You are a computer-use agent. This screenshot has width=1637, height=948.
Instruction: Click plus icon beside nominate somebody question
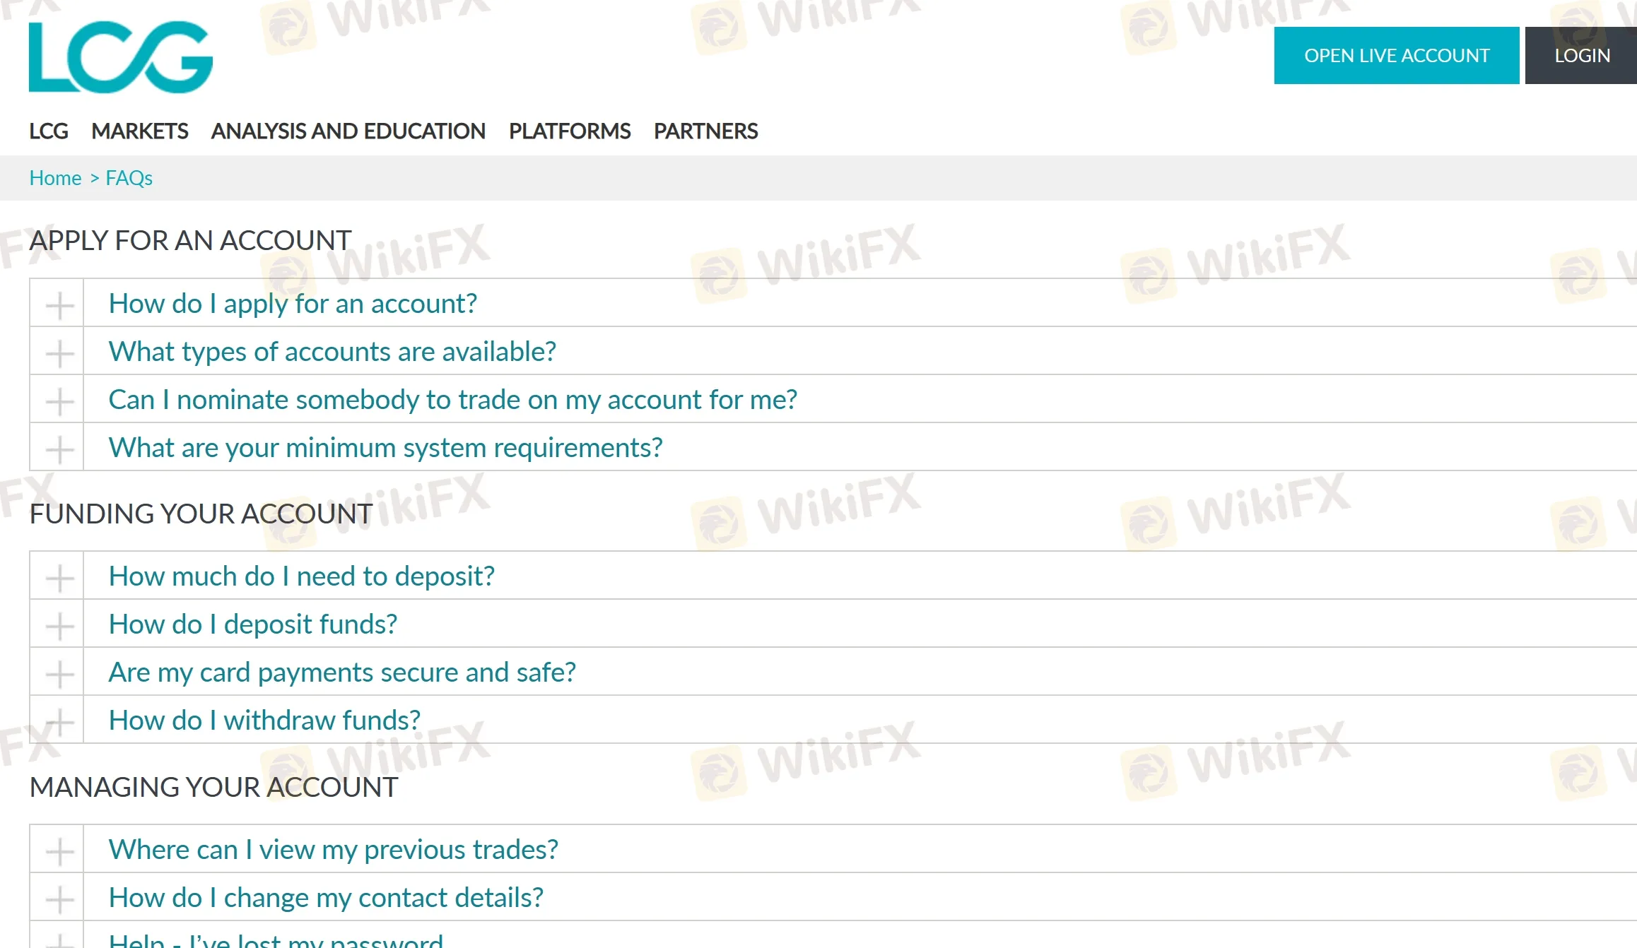pos(59,401)
